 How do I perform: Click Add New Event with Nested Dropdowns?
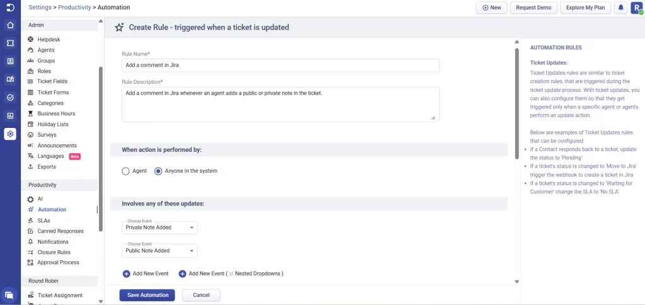point(231,273)
